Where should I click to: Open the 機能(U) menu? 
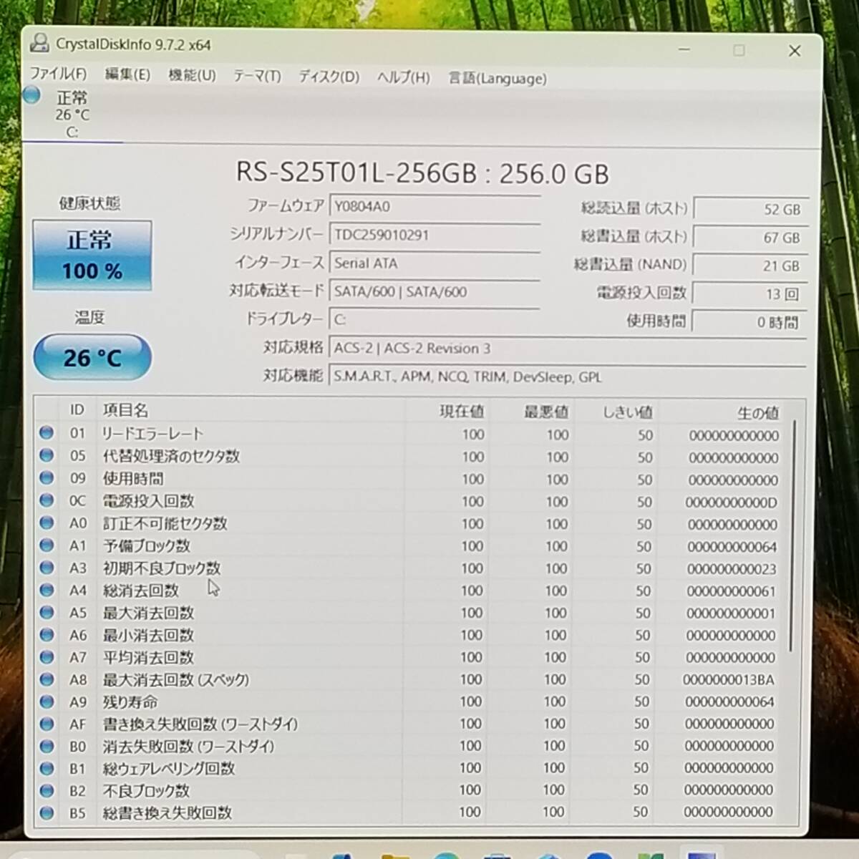click(192, 75)
